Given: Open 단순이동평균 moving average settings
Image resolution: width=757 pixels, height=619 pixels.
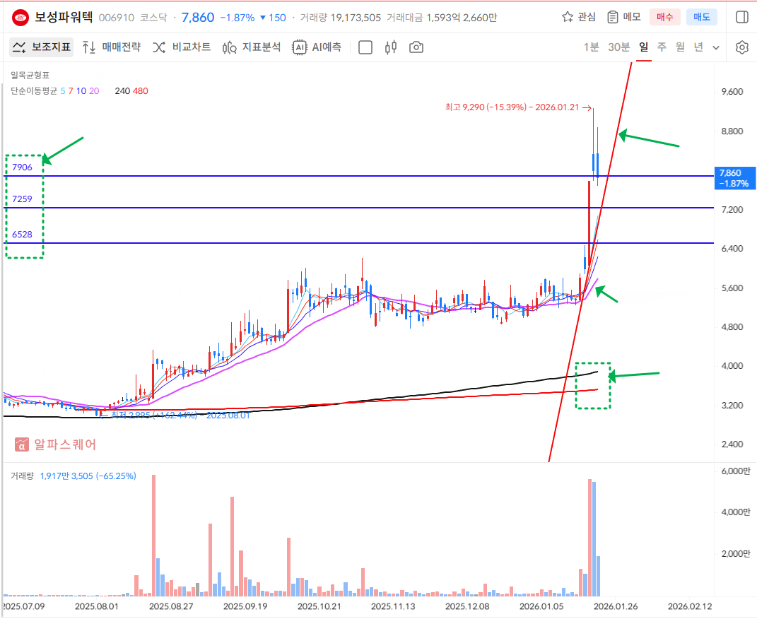Looking at the screenshot, I should coord(34,90).
